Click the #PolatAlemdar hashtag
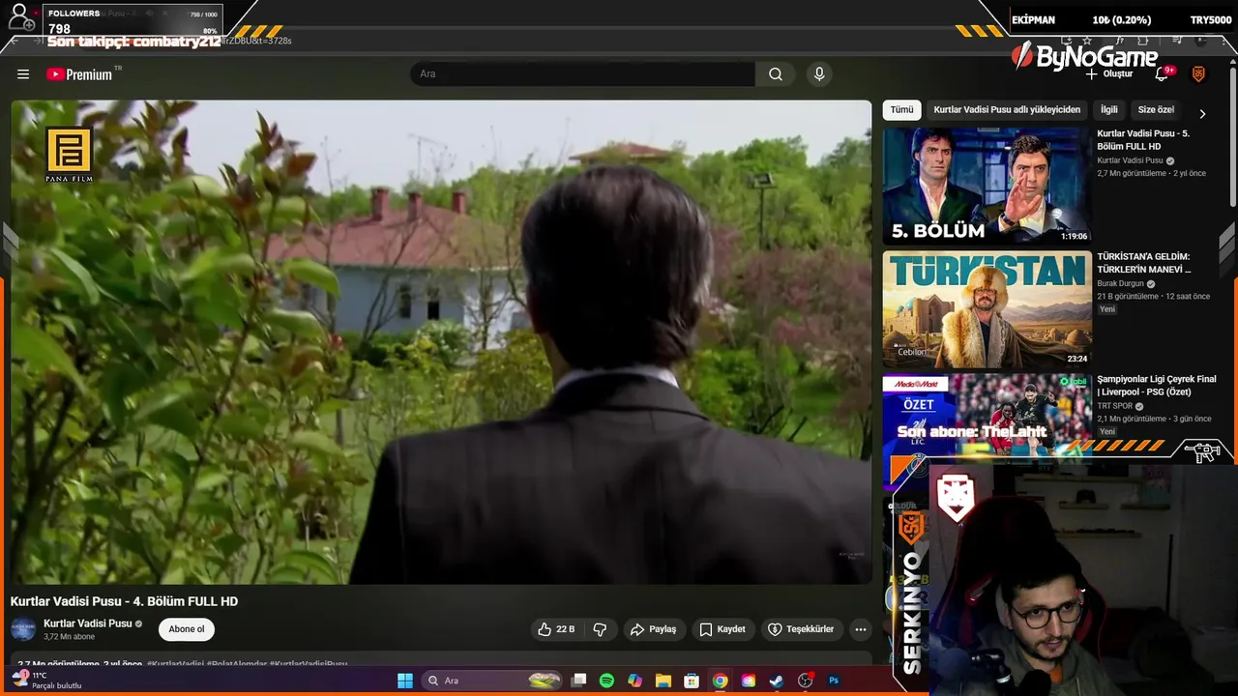Screen dimensions: 1238x696 click(237, 664)
